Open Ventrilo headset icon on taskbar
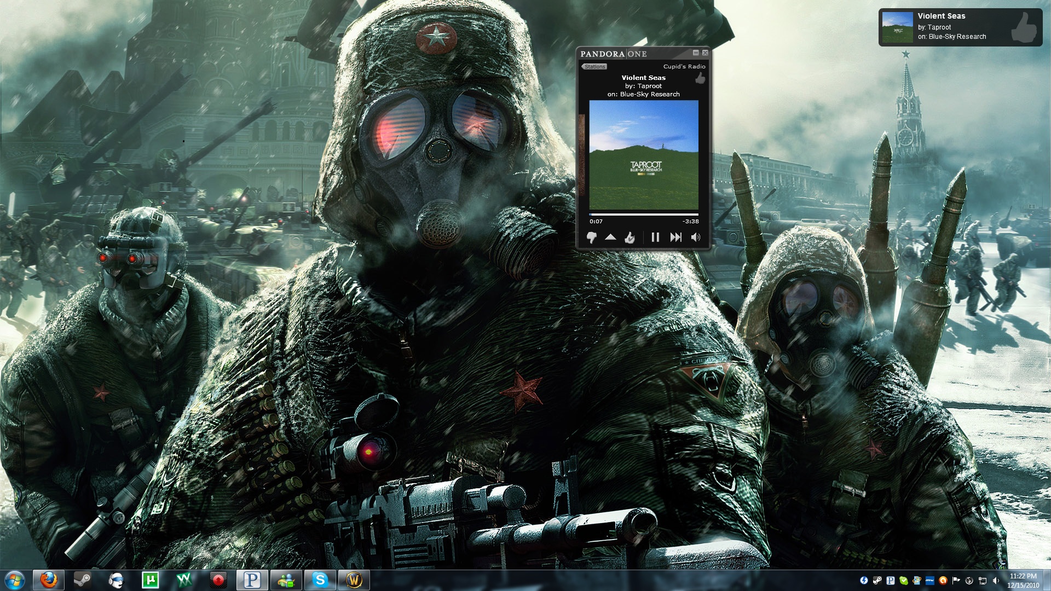 (x=117, y=580)
